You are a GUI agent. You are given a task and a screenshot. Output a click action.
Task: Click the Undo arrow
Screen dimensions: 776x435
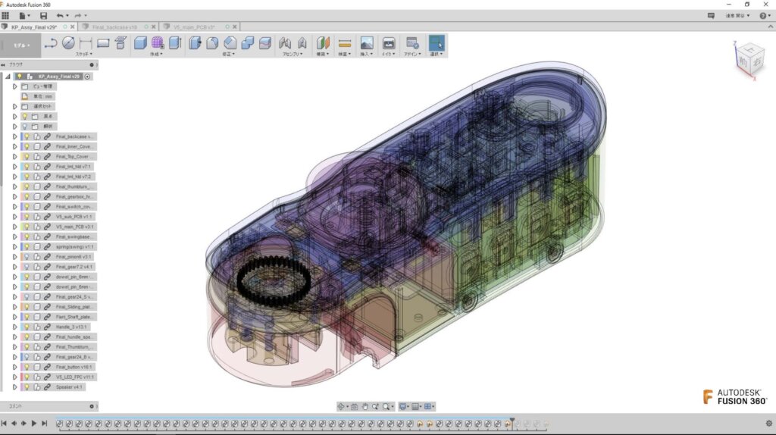(60, 15)
